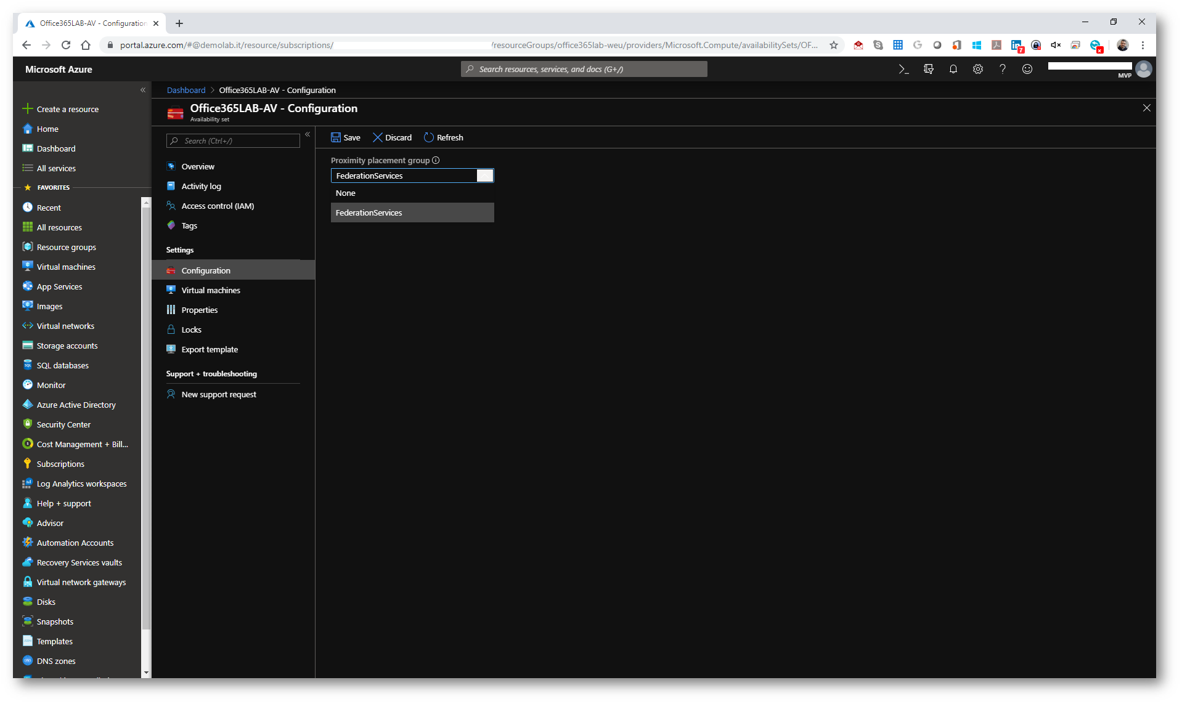
Task: Open Automation Accounts sidebar item
Action: coord(75,543)
